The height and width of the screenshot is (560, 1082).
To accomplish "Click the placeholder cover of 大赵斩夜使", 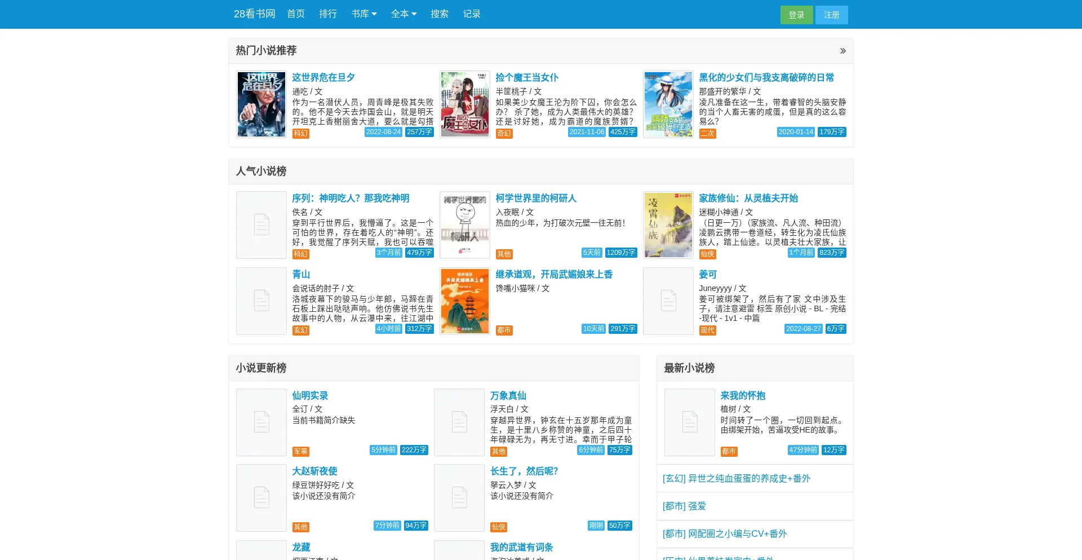I will click(261, 498).
